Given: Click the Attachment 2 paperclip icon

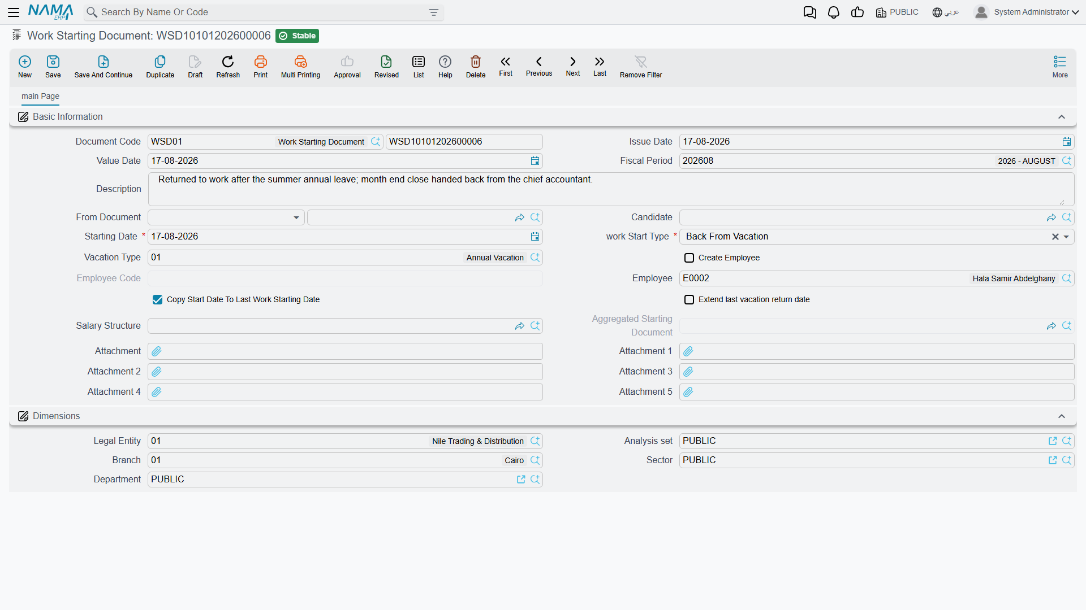Looking at the screenshot, I should click(157, 372).
